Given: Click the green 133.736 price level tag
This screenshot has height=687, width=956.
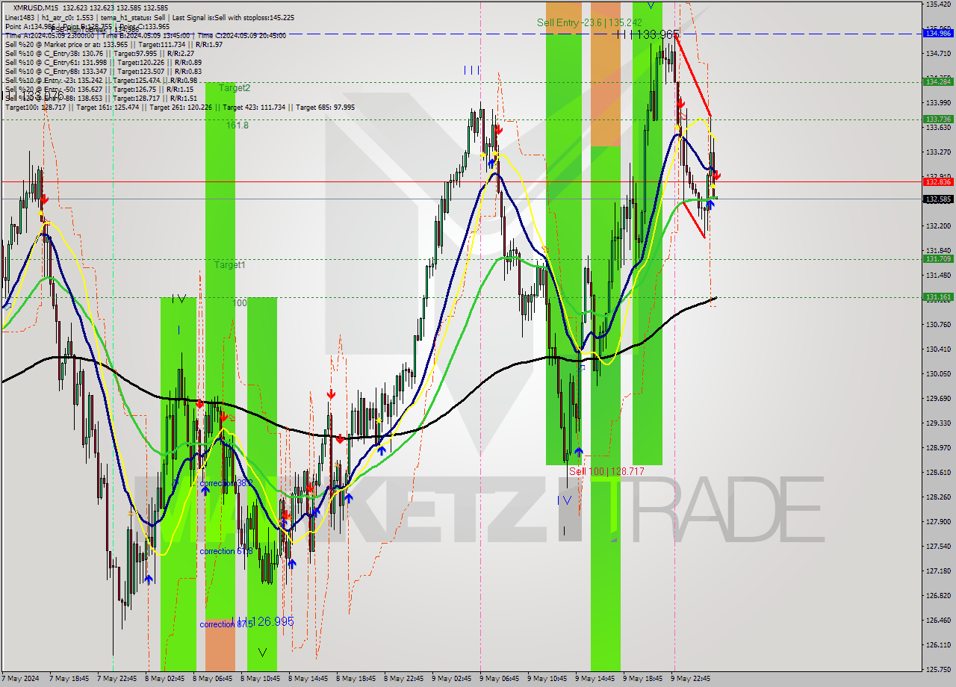Looking at the screenshot, I should (938, 119).
